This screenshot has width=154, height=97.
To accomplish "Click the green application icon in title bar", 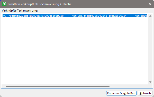I will click(4, 4).
